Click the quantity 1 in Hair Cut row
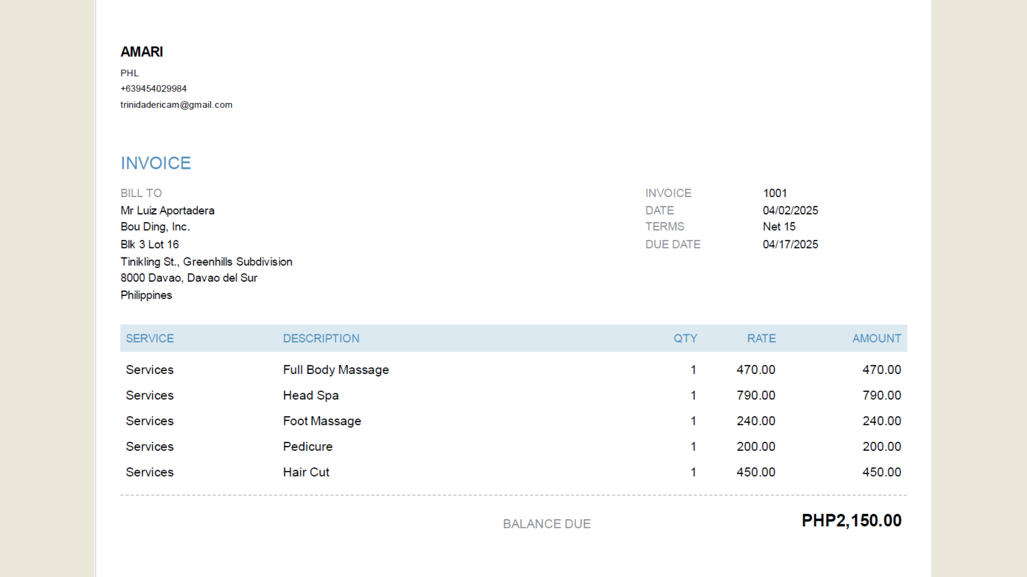The height and width of the screenshot is (577, 1027). [694, 472]
